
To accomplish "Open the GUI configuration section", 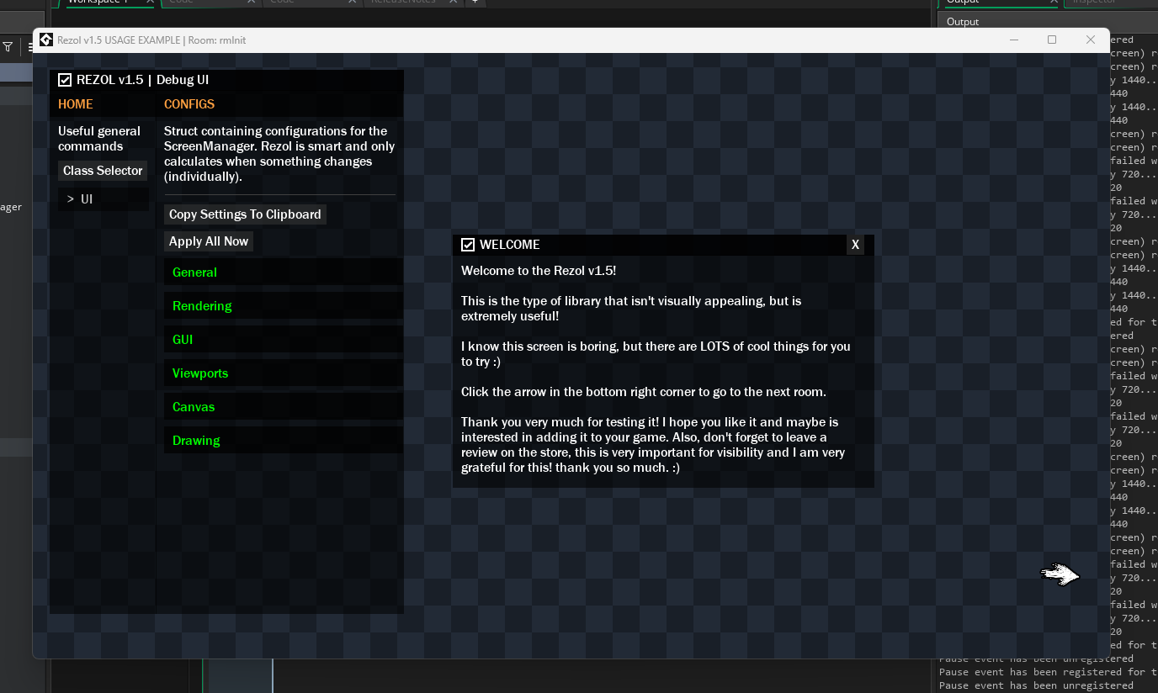I will pos(182,339).
